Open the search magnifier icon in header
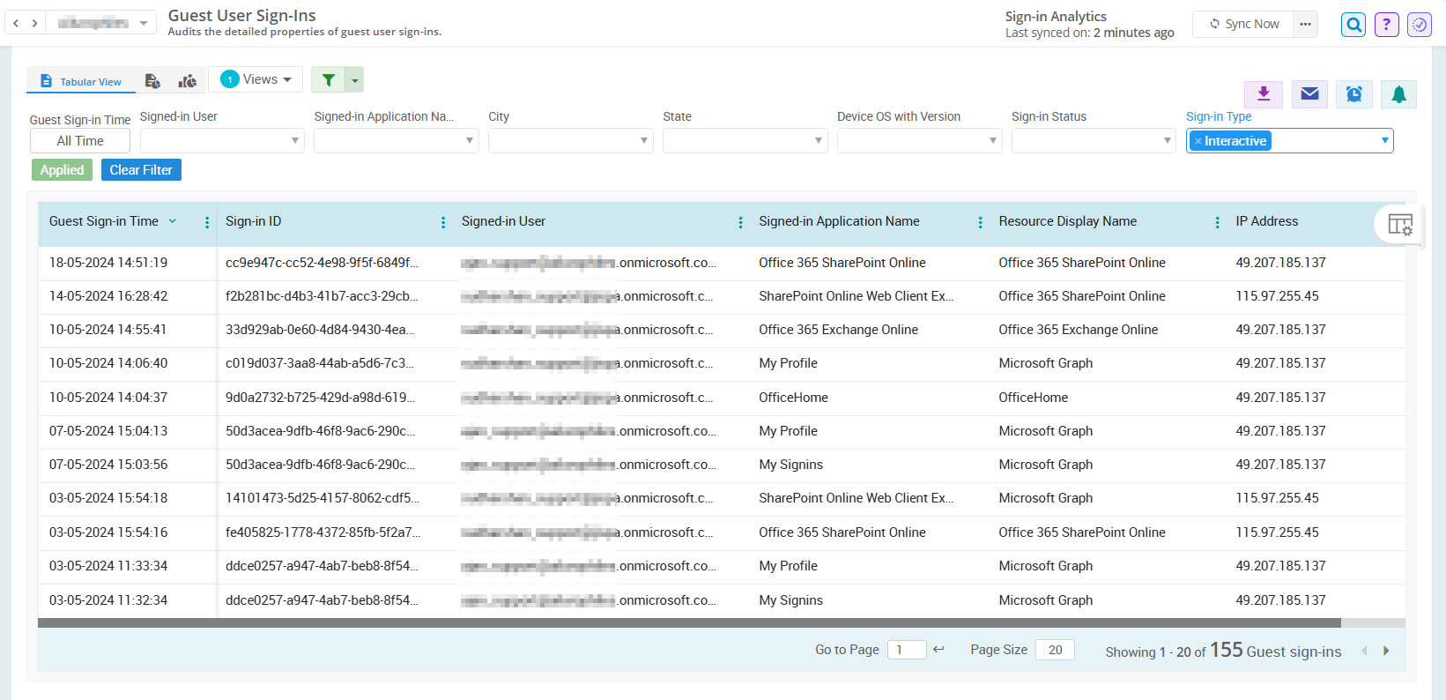This screenshot has height=700, width=1446. (1353, 25)
